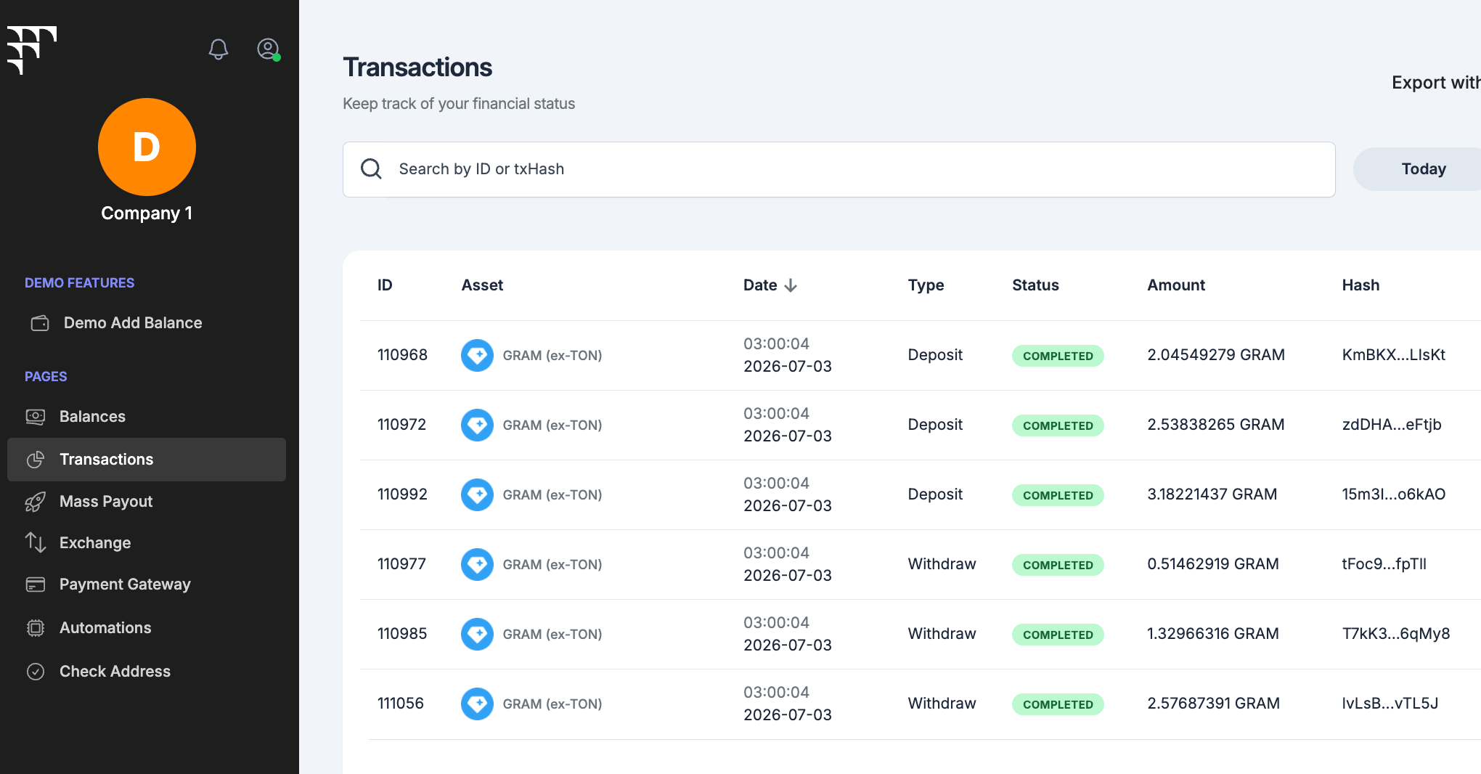Image resolution: width=1481 pixels, height=774 pixels.
Task: Open the notifications bell icon
Action: click(218, 49)
